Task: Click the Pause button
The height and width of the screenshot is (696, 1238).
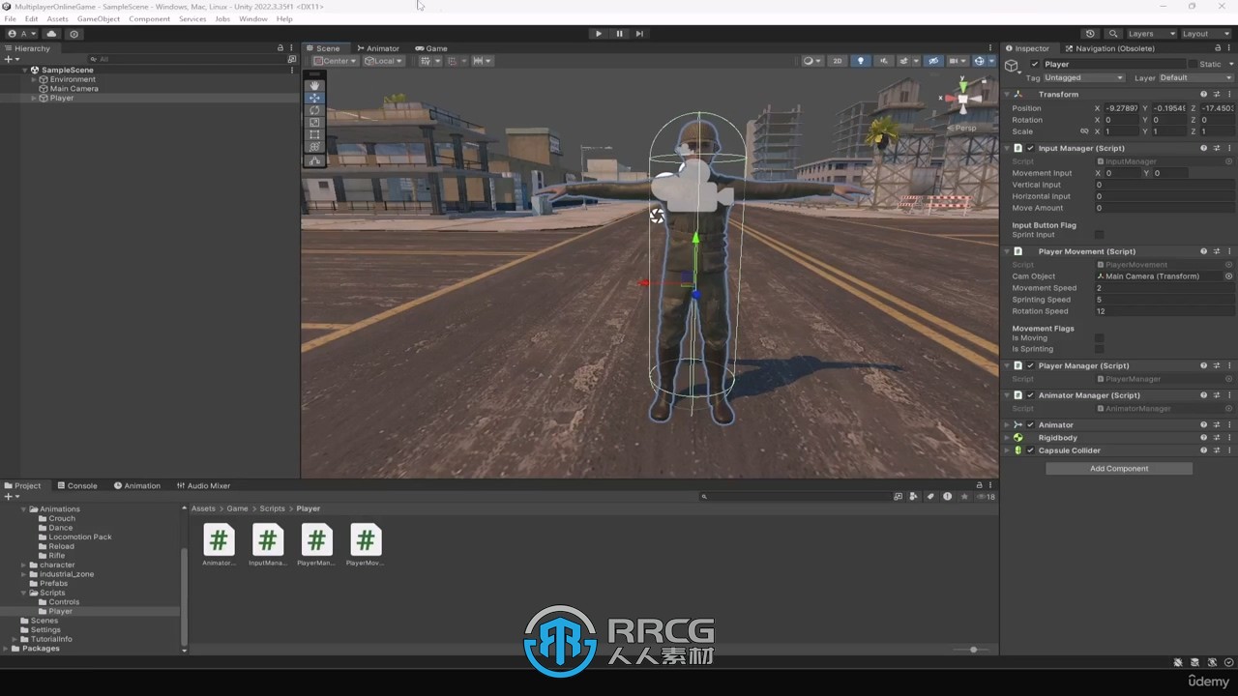Action: point(619,34)
